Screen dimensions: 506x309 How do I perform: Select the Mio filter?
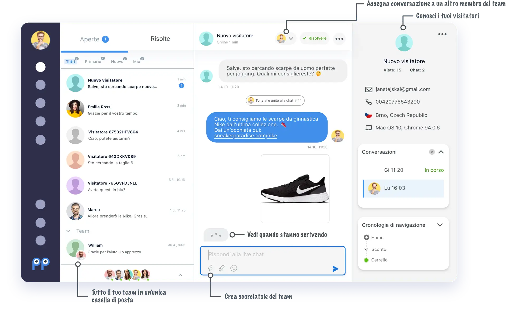137,61
